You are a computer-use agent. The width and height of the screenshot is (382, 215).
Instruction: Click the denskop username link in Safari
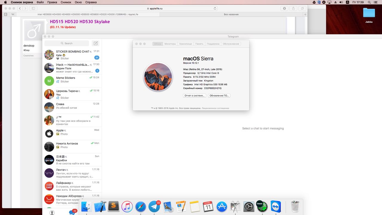pyautogui.click(x=29, y=46)
